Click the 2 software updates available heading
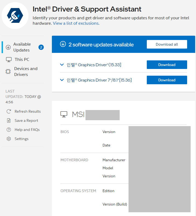The image size is (196, 216). click(101, 45)
